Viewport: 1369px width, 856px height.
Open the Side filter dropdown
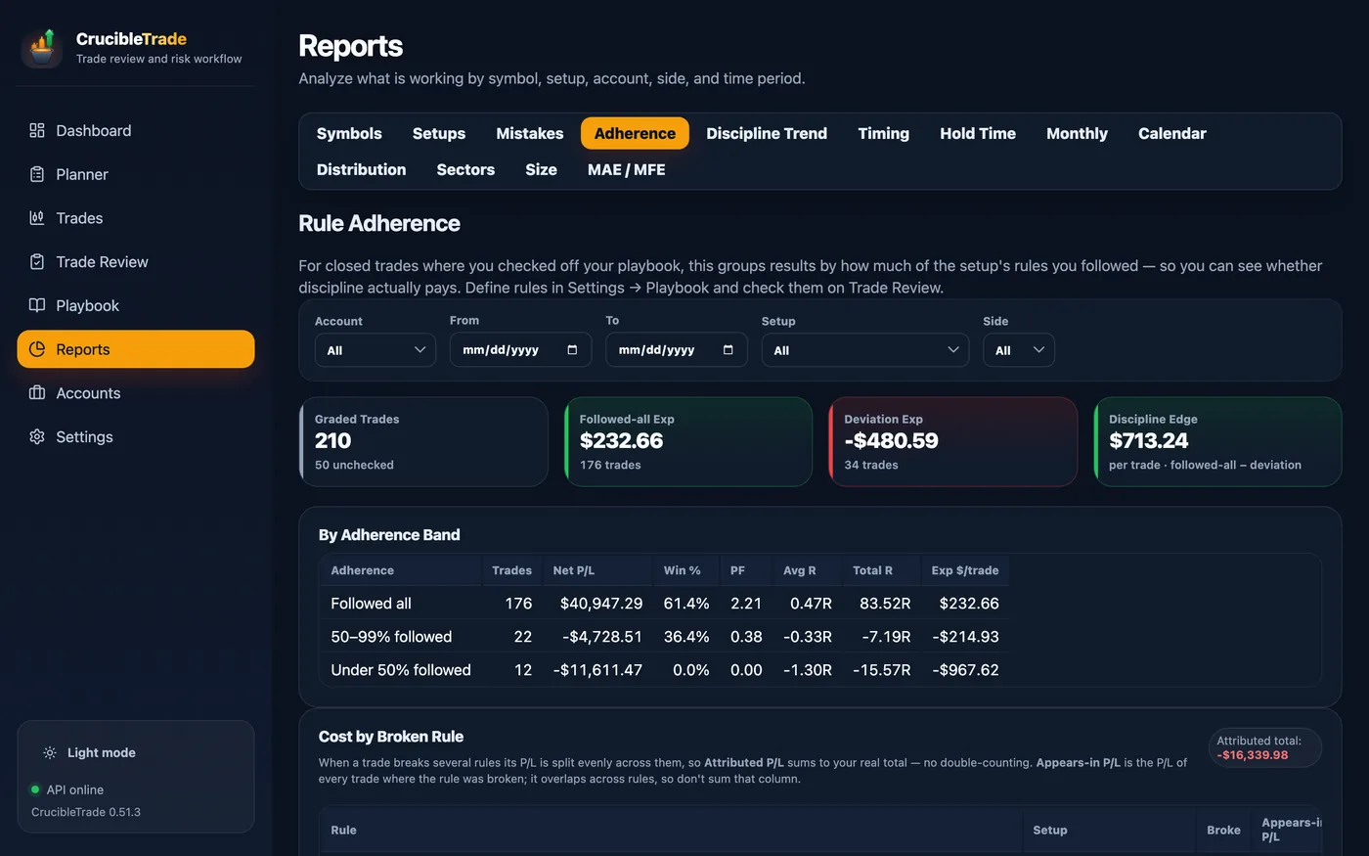tap(1019, 350)
